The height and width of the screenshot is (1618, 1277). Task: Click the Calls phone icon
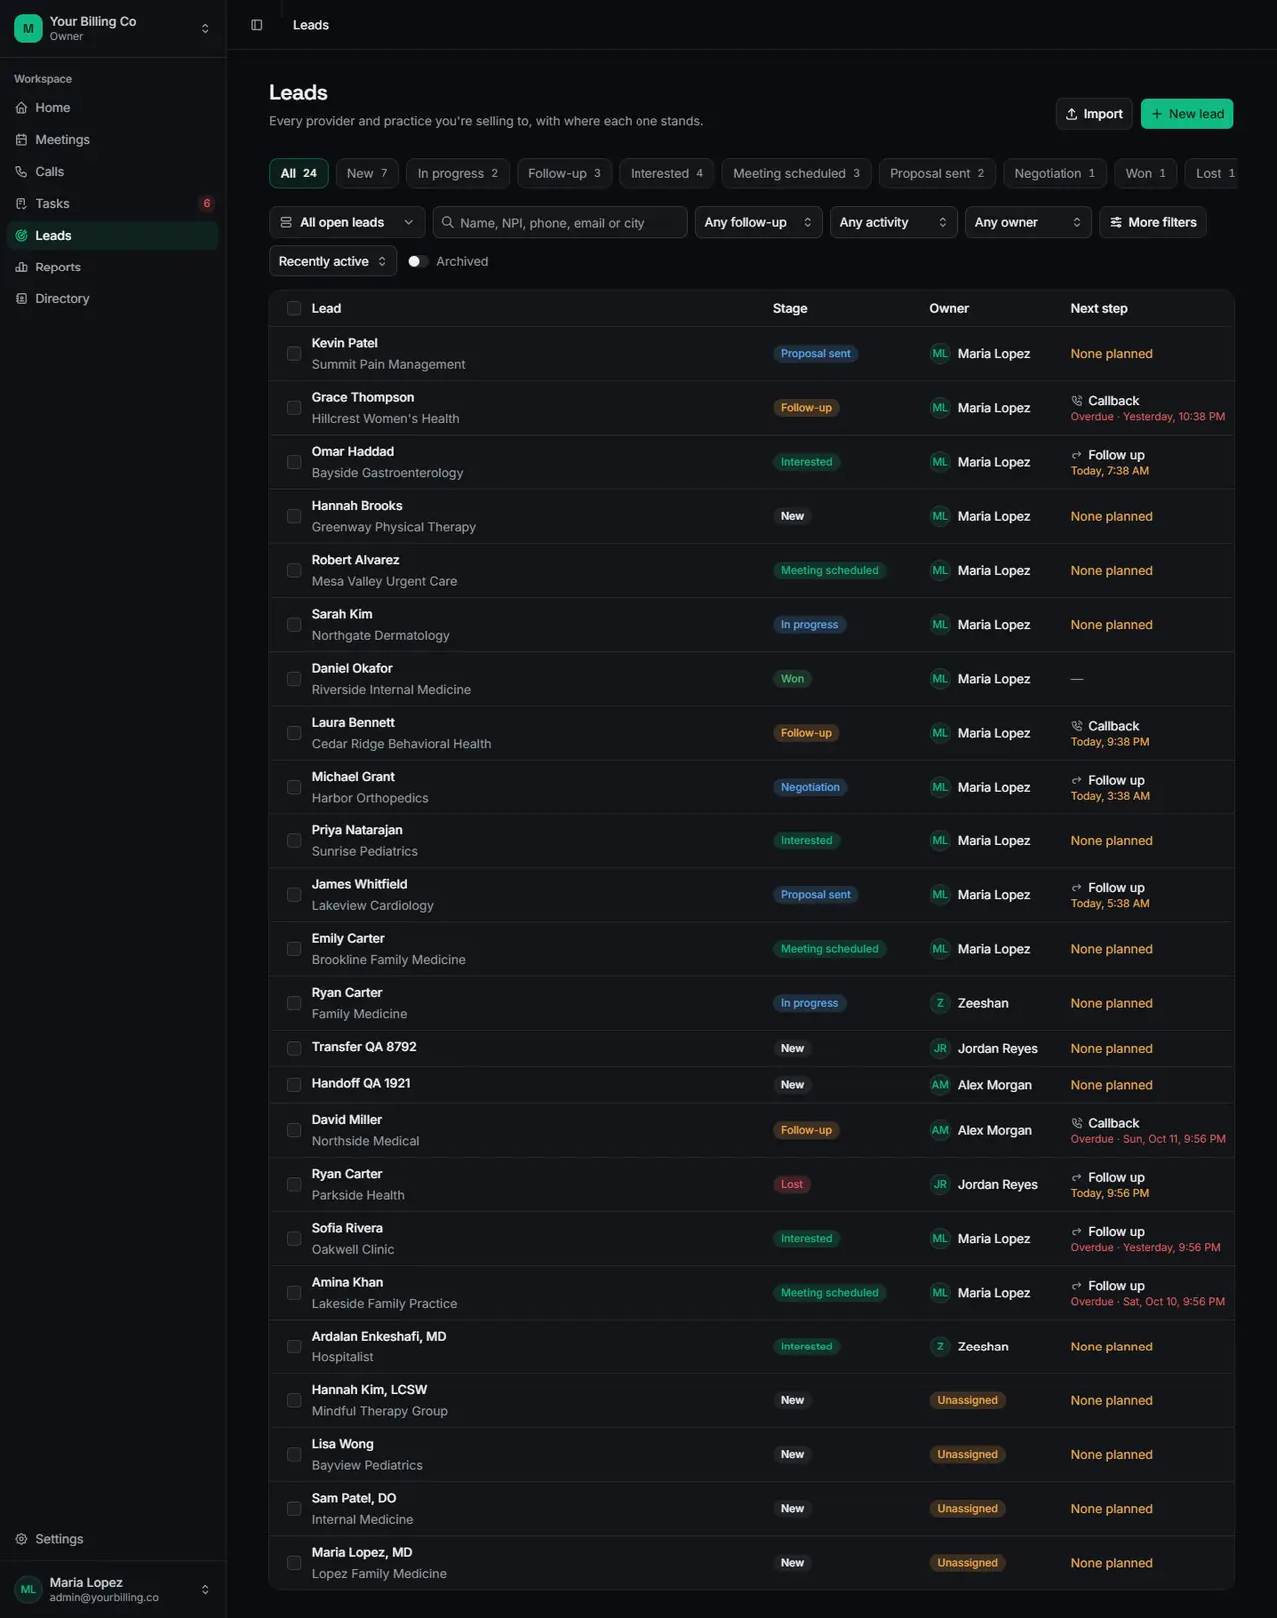coord(21,172)
